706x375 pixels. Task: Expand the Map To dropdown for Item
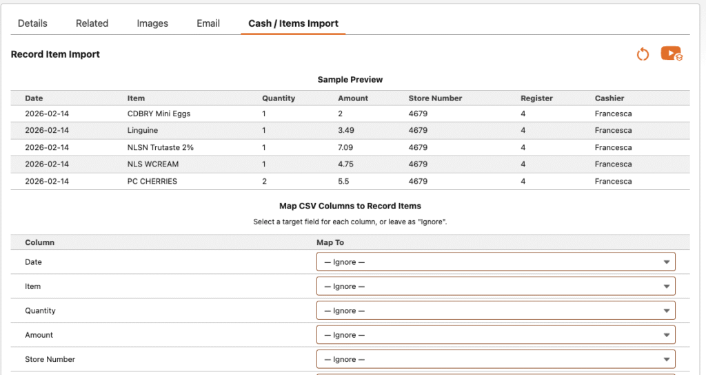coord(495,286)
